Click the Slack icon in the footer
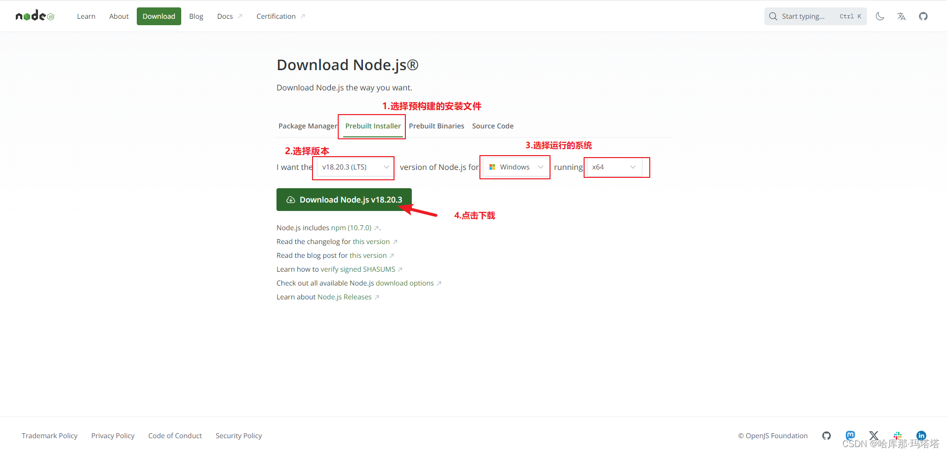947x453 pixels. click(897, 435)
